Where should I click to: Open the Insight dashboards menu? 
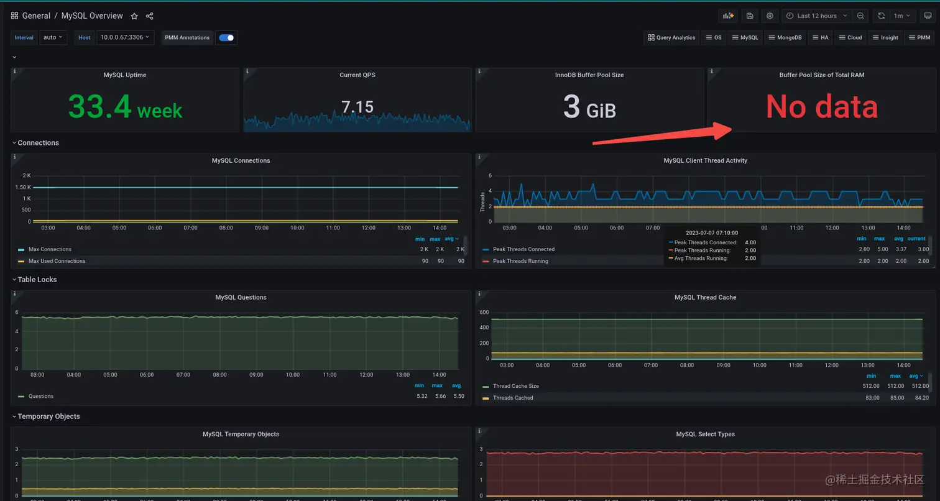pos(885,37)
